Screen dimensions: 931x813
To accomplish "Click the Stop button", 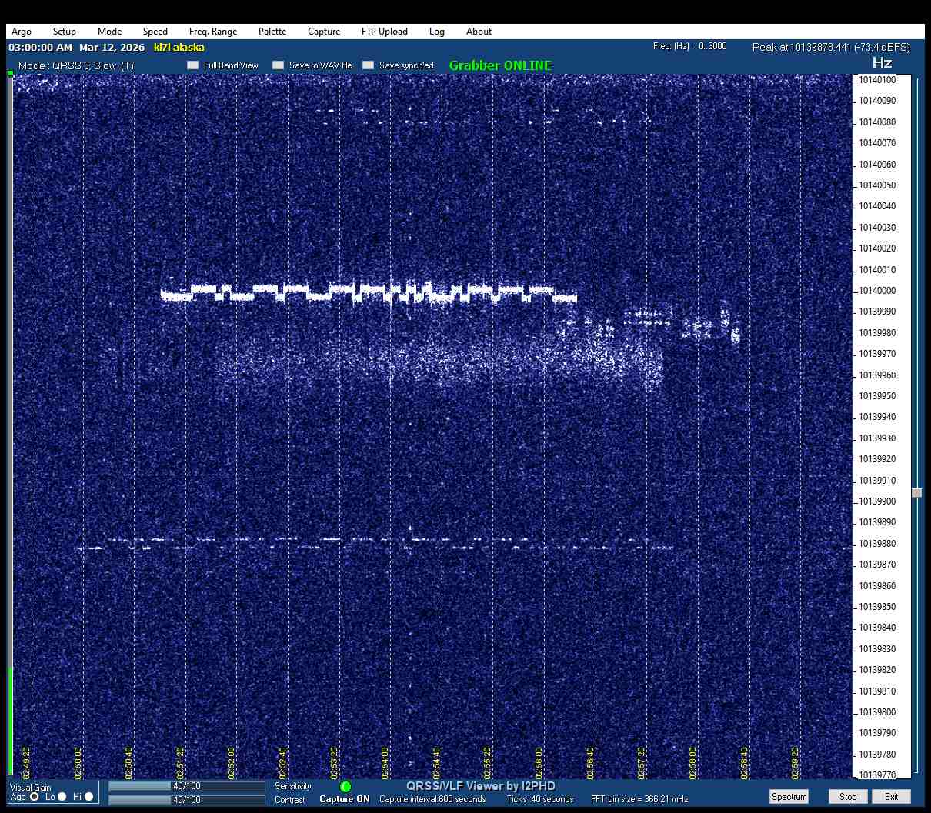I will tap(848, 797).
